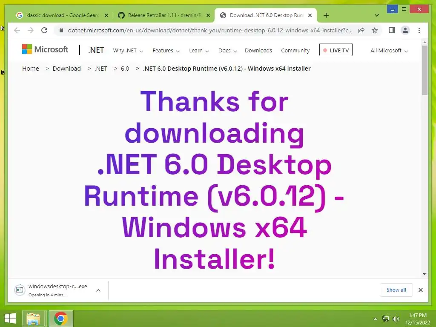Click the LIVE TV button
The width and height of the screenshot is (436, 327).
tap(336, 50)
